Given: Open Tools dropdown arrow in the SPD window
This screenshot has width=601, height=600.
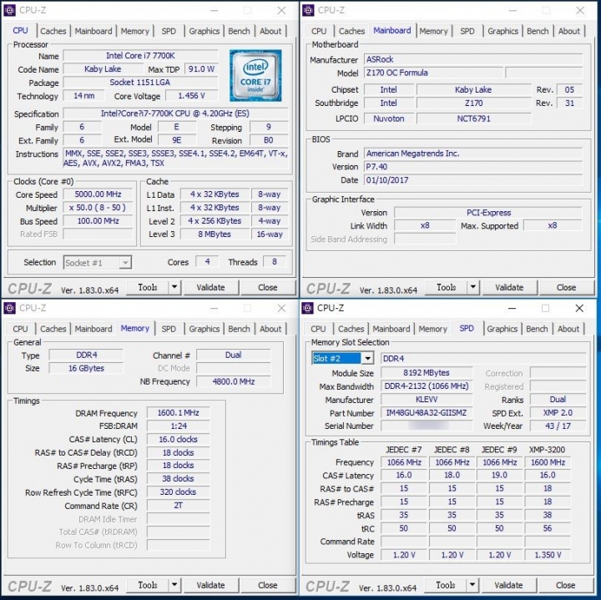Looking at the screenshot, I should click(x=472, y=585).
